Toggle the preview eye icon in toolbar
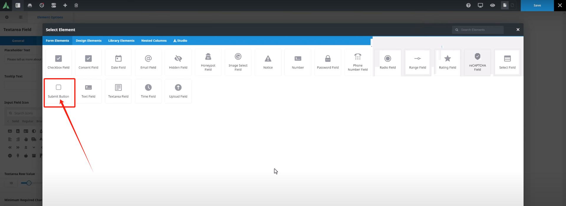This screenshot has height=206, width=566. [x=492, y=5]
